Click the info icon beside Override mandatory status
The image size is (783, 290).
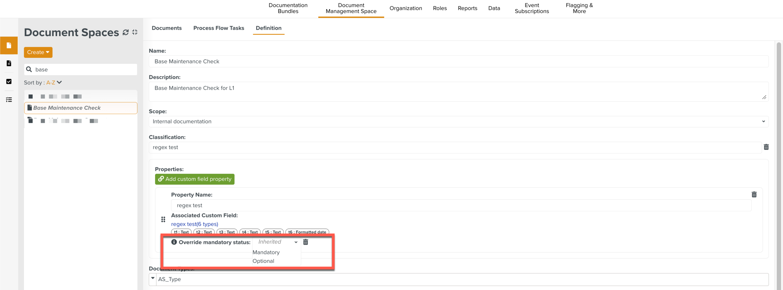click(x=174, y=242)
